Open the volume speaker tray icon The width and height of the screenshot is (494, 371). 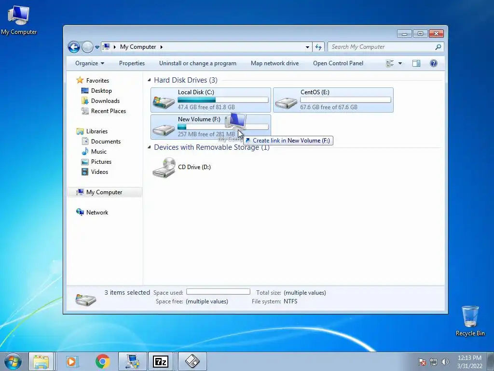pyautogui.click(x=445, y=362)
